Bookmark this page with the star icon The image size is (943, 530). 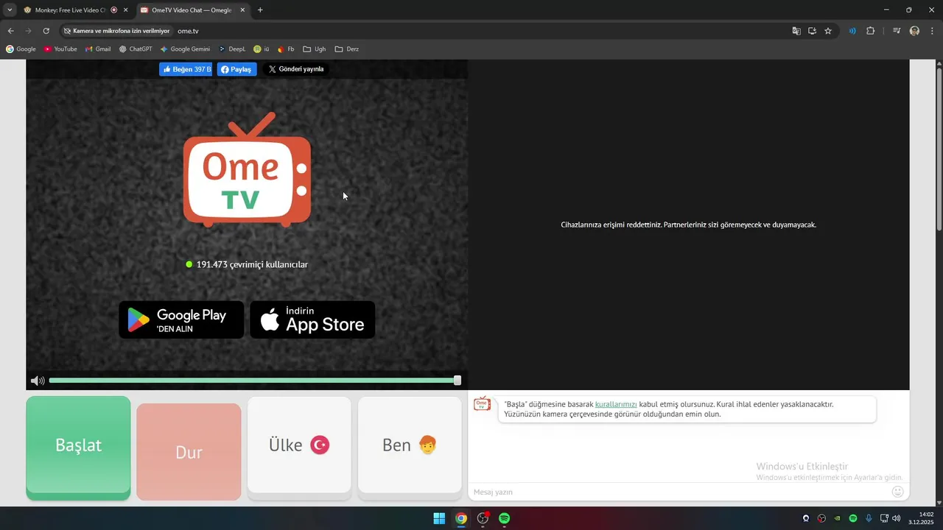click(x=828, y=31)
